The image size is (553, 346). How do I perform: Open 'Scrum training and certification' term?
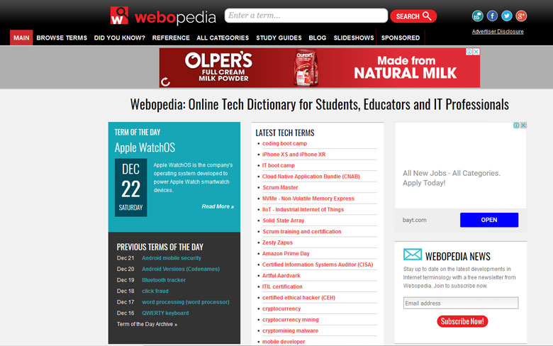pos(302,231)
